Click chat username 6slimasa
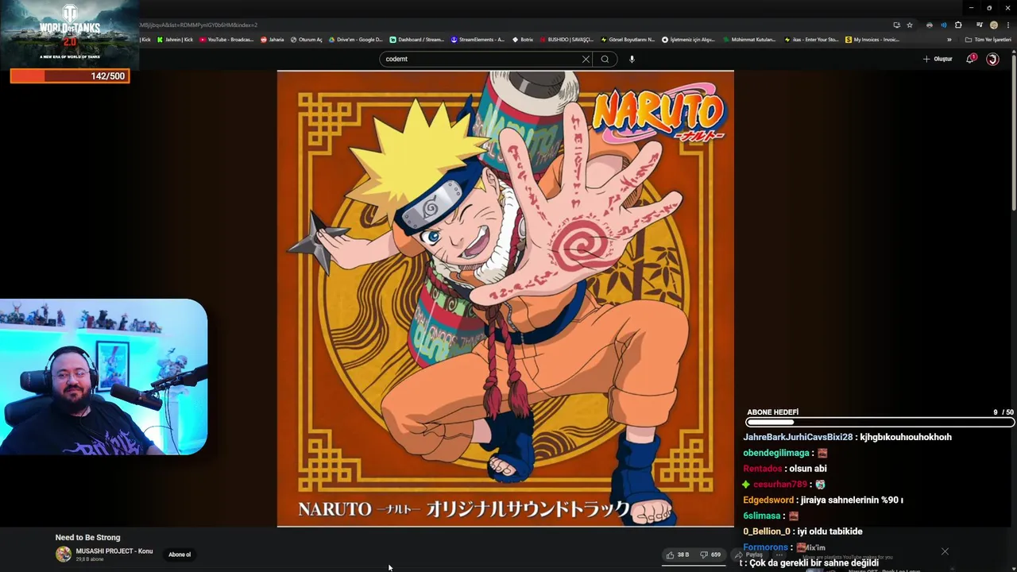 pyautogui.click(x=762, y=516)
